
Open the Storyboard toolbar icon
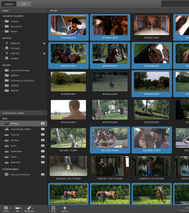click(29, 208)
